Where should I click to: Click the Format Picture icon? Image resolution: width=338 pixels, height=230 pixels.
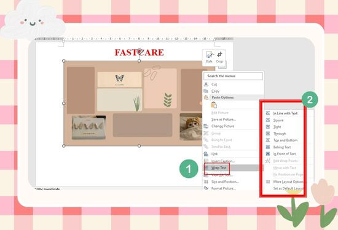(206, 188)
